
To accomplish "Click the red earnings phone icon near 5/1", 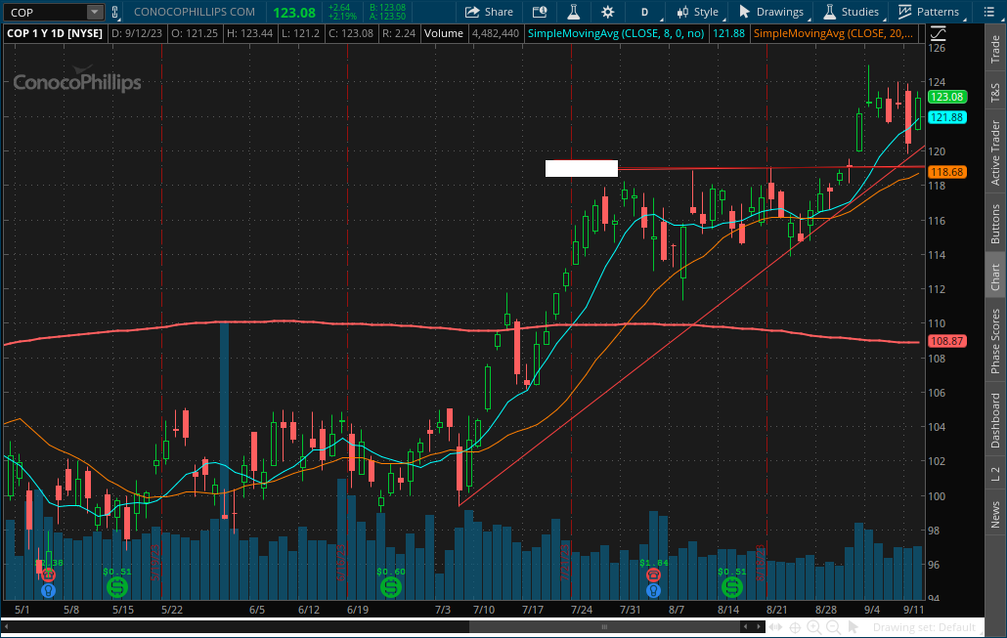I will [x=48, y=574].
